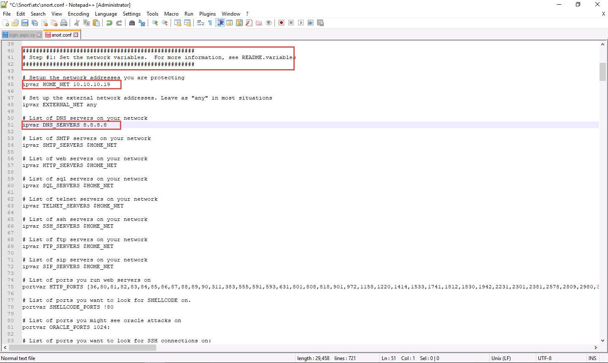Image resolution: width=608 pixels, height=363 pixels.
Task: Open the Search menu
Action: [38, 13]
